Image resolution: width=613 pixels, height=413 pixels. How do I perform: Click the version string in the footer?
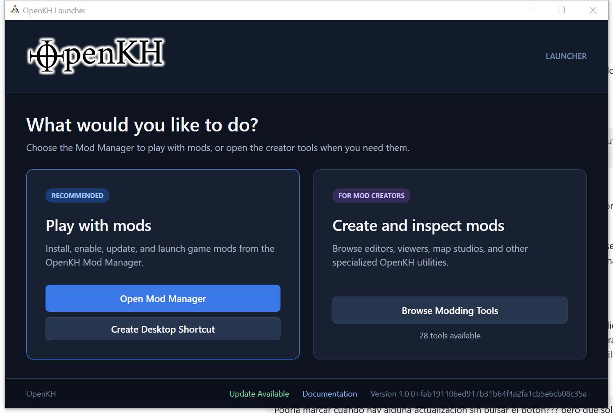(478, 394)
